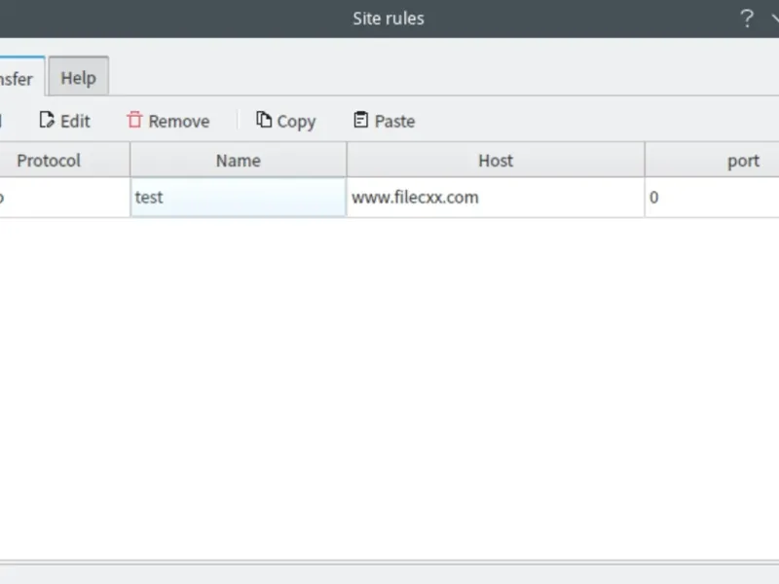Click the Edit pencil icon

pyautogui.click(x=47, y=121)
